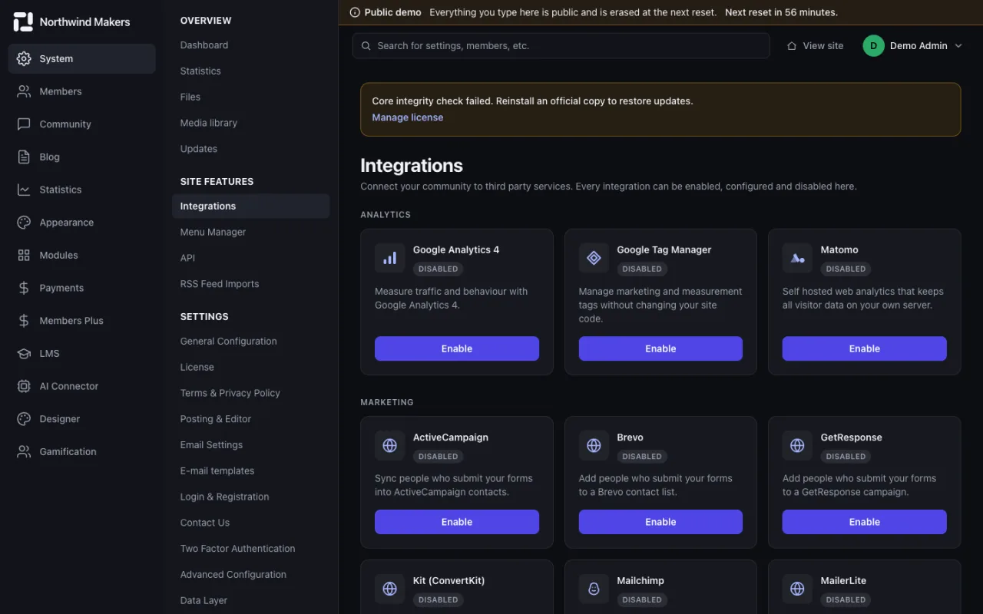Click the house icon beside View site
Screen dimensions: 983x614
coord(792,46)
